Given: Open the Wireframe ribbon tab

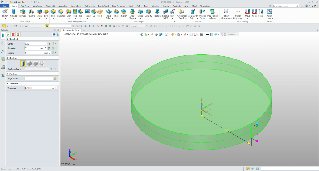Looking at the screenshot, I should pyautogui.click(x=38, y=6).
